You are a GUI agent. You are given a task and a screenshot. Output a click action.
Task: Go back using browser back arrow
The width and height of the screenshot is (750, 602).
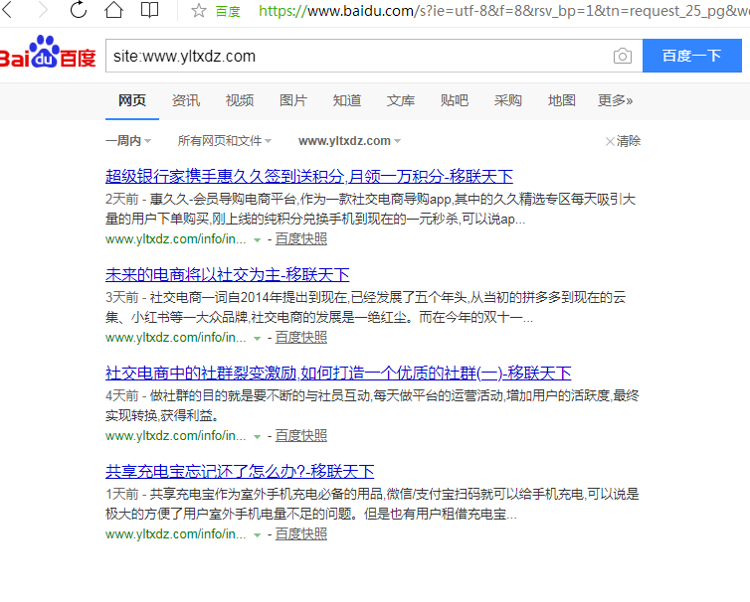click(7, 10)
